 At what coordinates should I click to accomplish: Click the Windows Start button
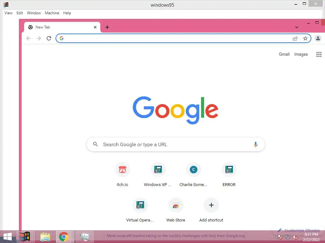pos(7,237)
